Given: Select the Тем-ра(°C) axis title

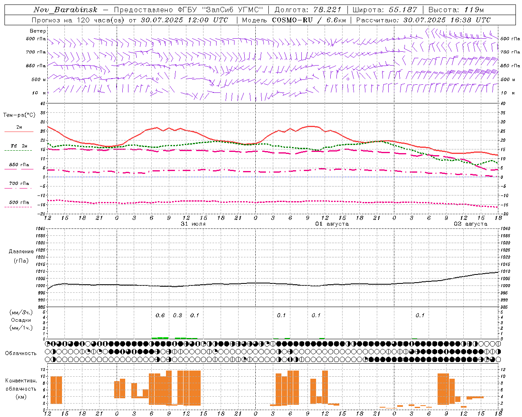Looking at the screenshot, I should tap(19, 115).
